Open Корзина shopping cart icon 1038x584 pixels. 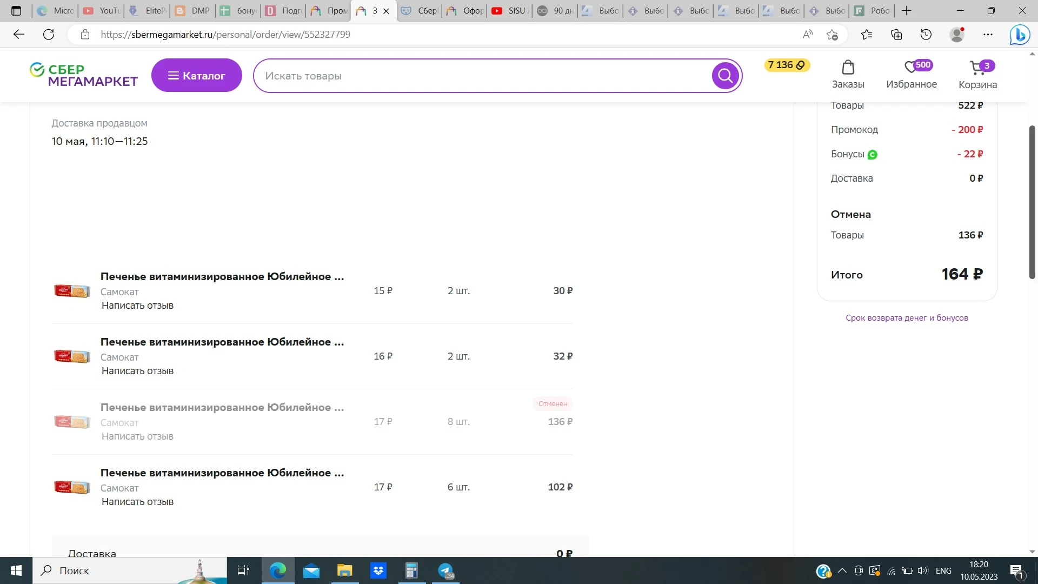[977, 75]
